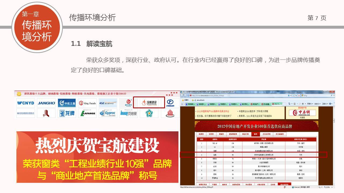Image resolution: width=344 pixels, height=193 pixels.
Task: Open the 中国房企500强发布 万科恒大领跑 link
Action: pos(253,111)
